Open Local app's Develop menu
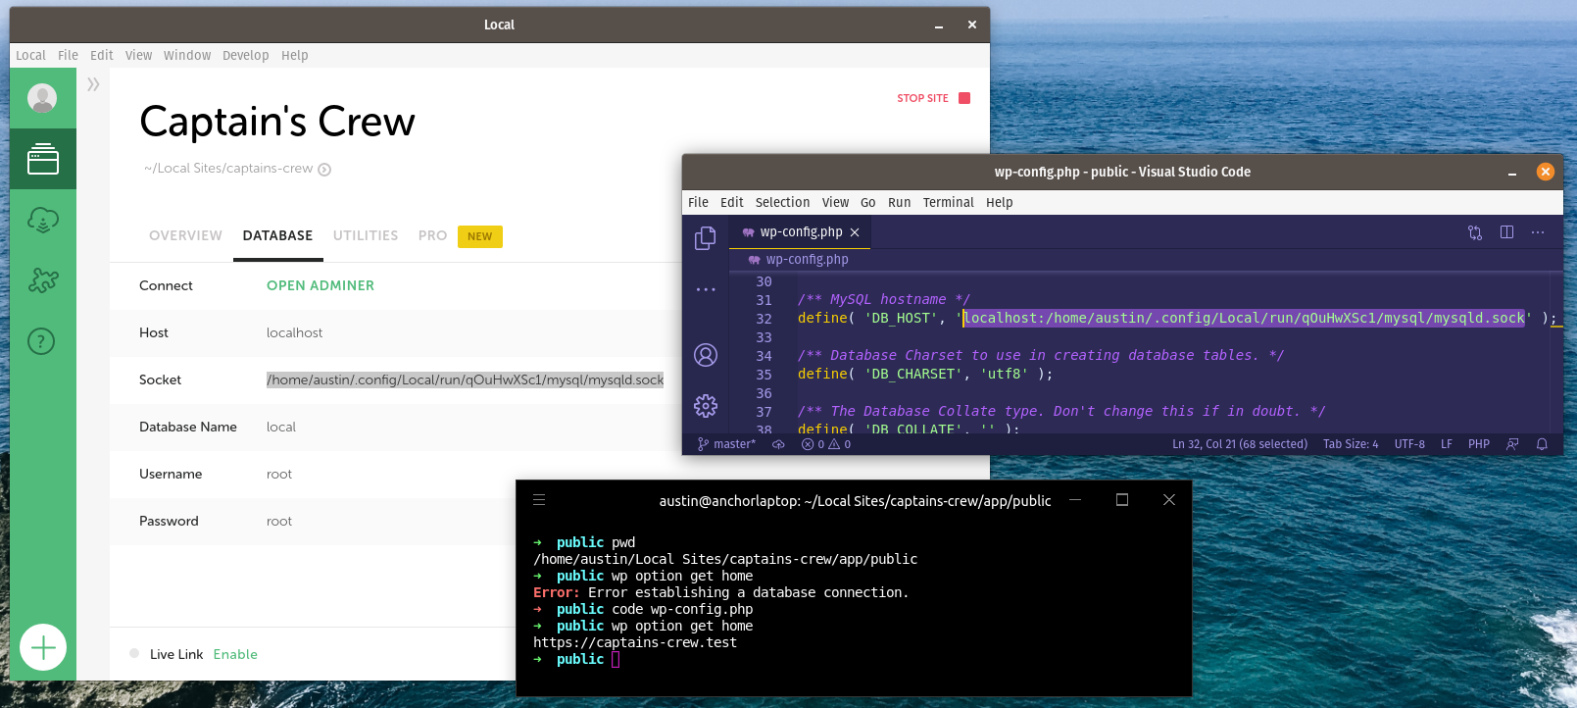 [245, 55]
